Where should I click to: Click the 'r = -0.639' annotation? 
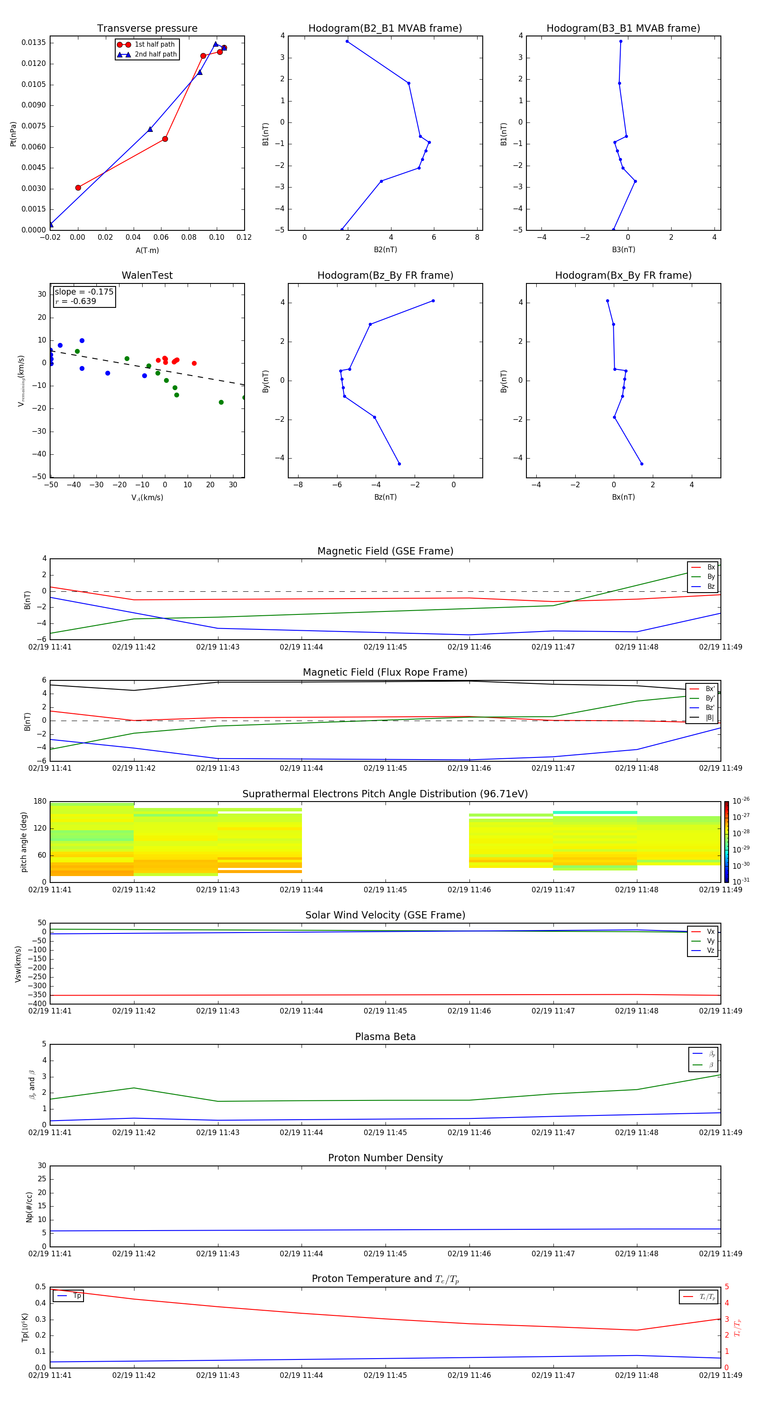[x=76, y=301]
